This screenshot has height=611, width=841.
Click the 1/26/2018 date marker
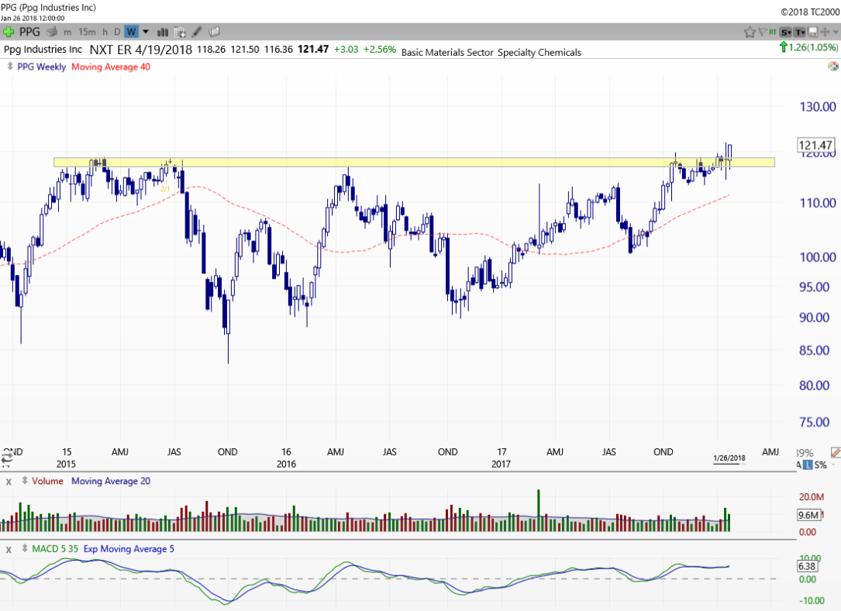point(729,458)
